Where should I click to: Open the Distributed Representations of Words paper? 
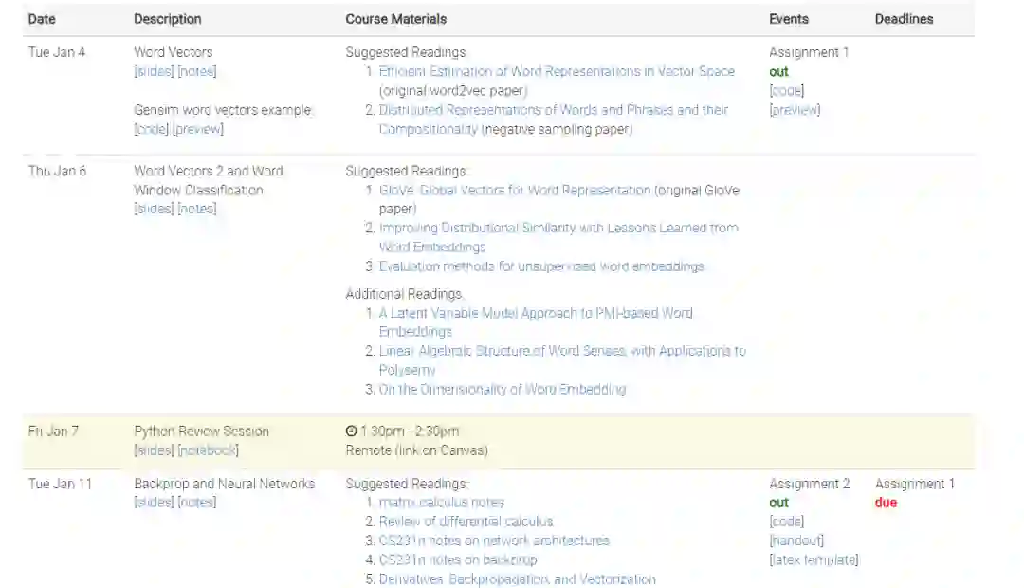(x=554, y=110)
